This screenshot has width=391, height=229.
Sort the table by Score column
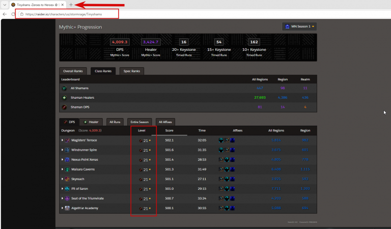click(x=169, y=131)
